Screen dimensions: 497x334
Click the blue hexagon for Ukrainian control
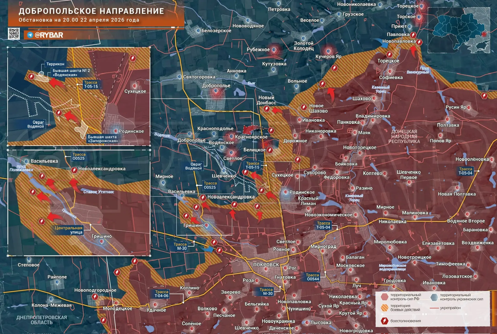pyautogui.click(x=434, y=297)
